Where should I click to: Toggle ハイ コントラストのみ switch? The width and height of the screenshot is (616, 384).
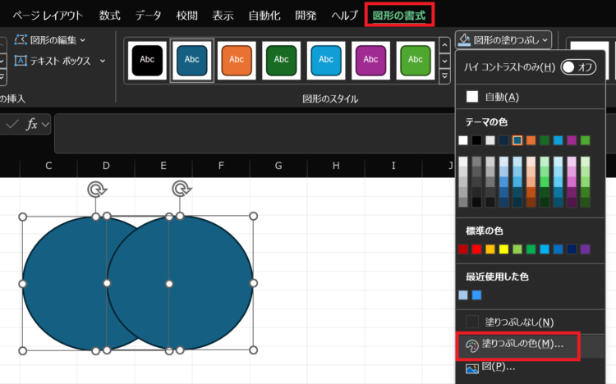coord(578,67)
